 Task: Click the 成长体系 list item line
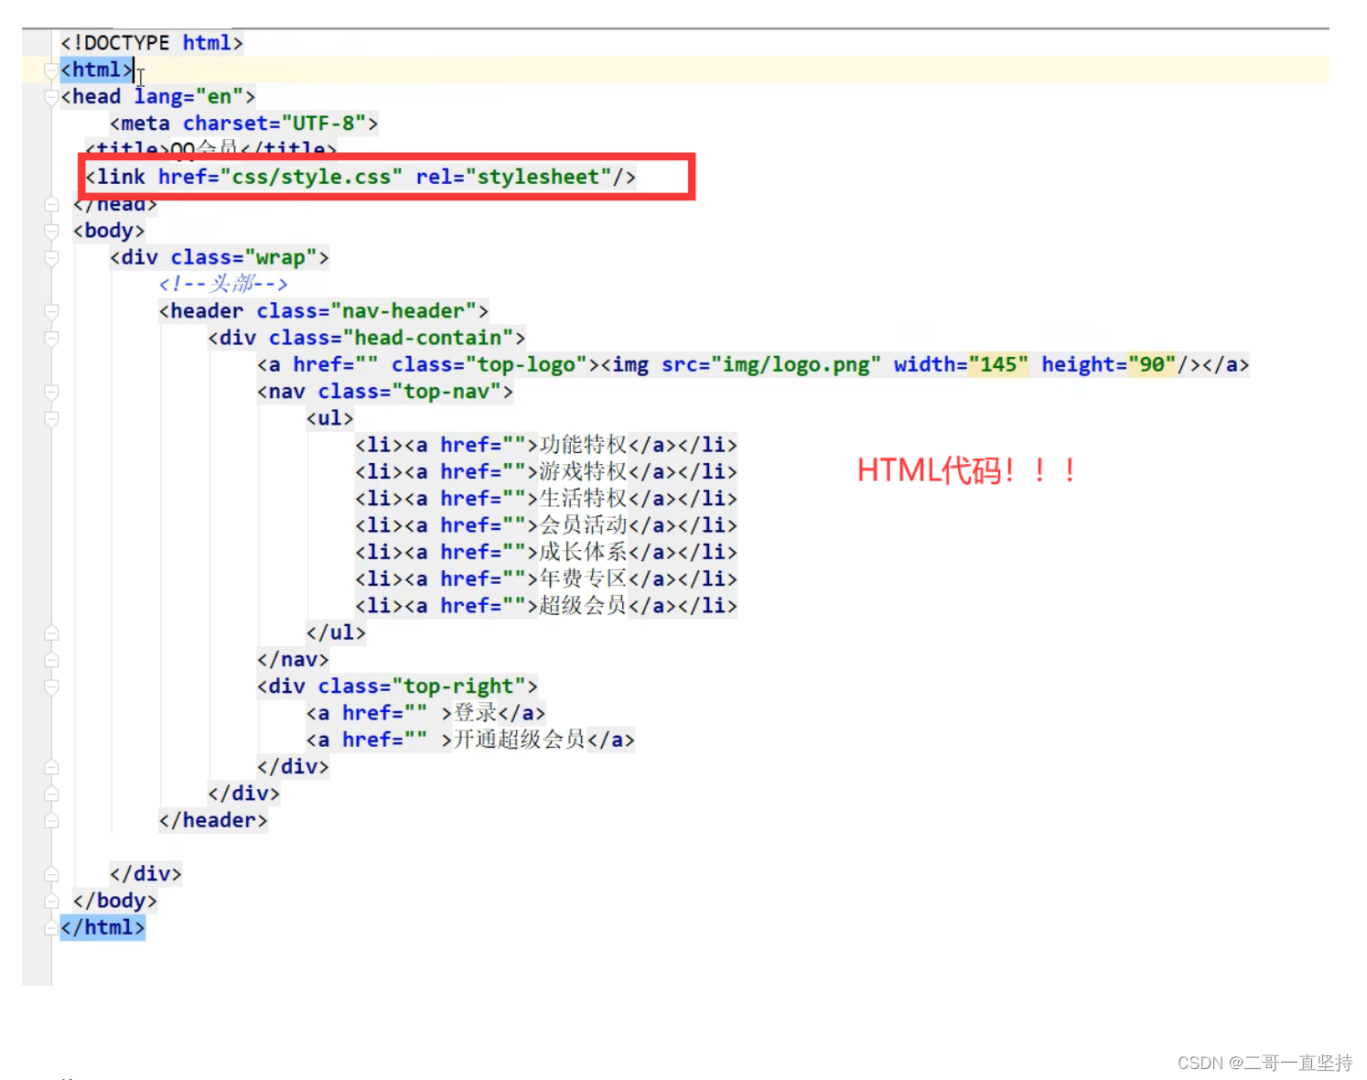point(545,552)
